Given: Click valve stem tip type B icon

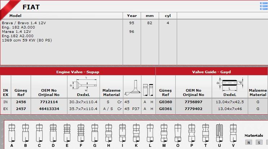Looking at the screenshot, I should coord(26,133).
